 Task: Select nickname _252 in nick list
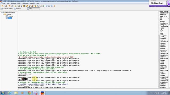tap(162, 28)
